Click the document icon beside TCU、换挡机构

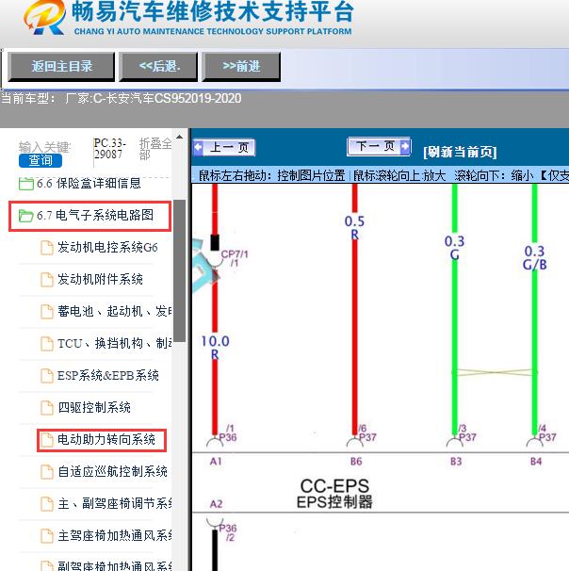[x=46, y=344]
